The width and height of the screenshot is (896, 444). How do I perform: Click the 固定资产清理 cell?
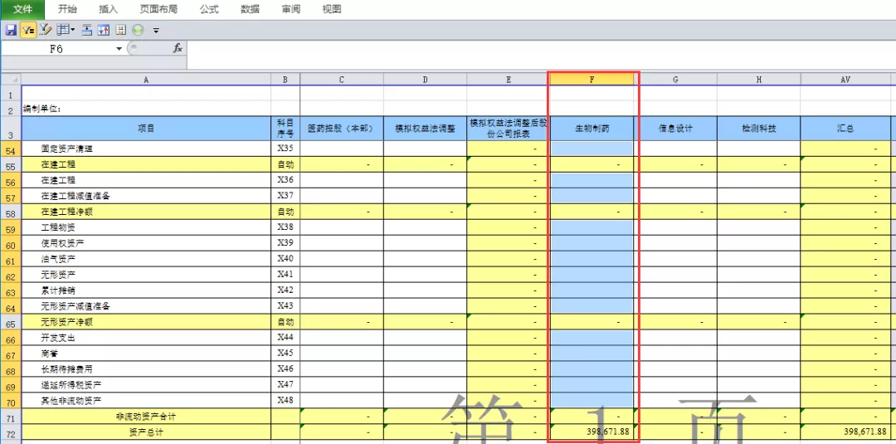(x=146, y=149)
